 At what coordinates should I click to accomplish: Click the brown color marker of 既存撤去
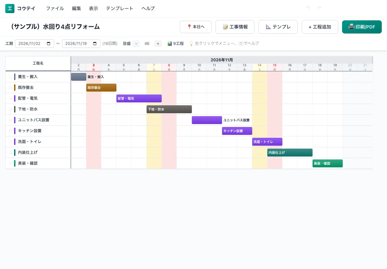[15, 88]
